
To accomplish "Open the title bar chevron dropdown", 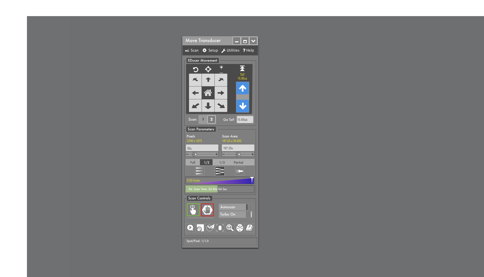I will [x=253, y=41].
